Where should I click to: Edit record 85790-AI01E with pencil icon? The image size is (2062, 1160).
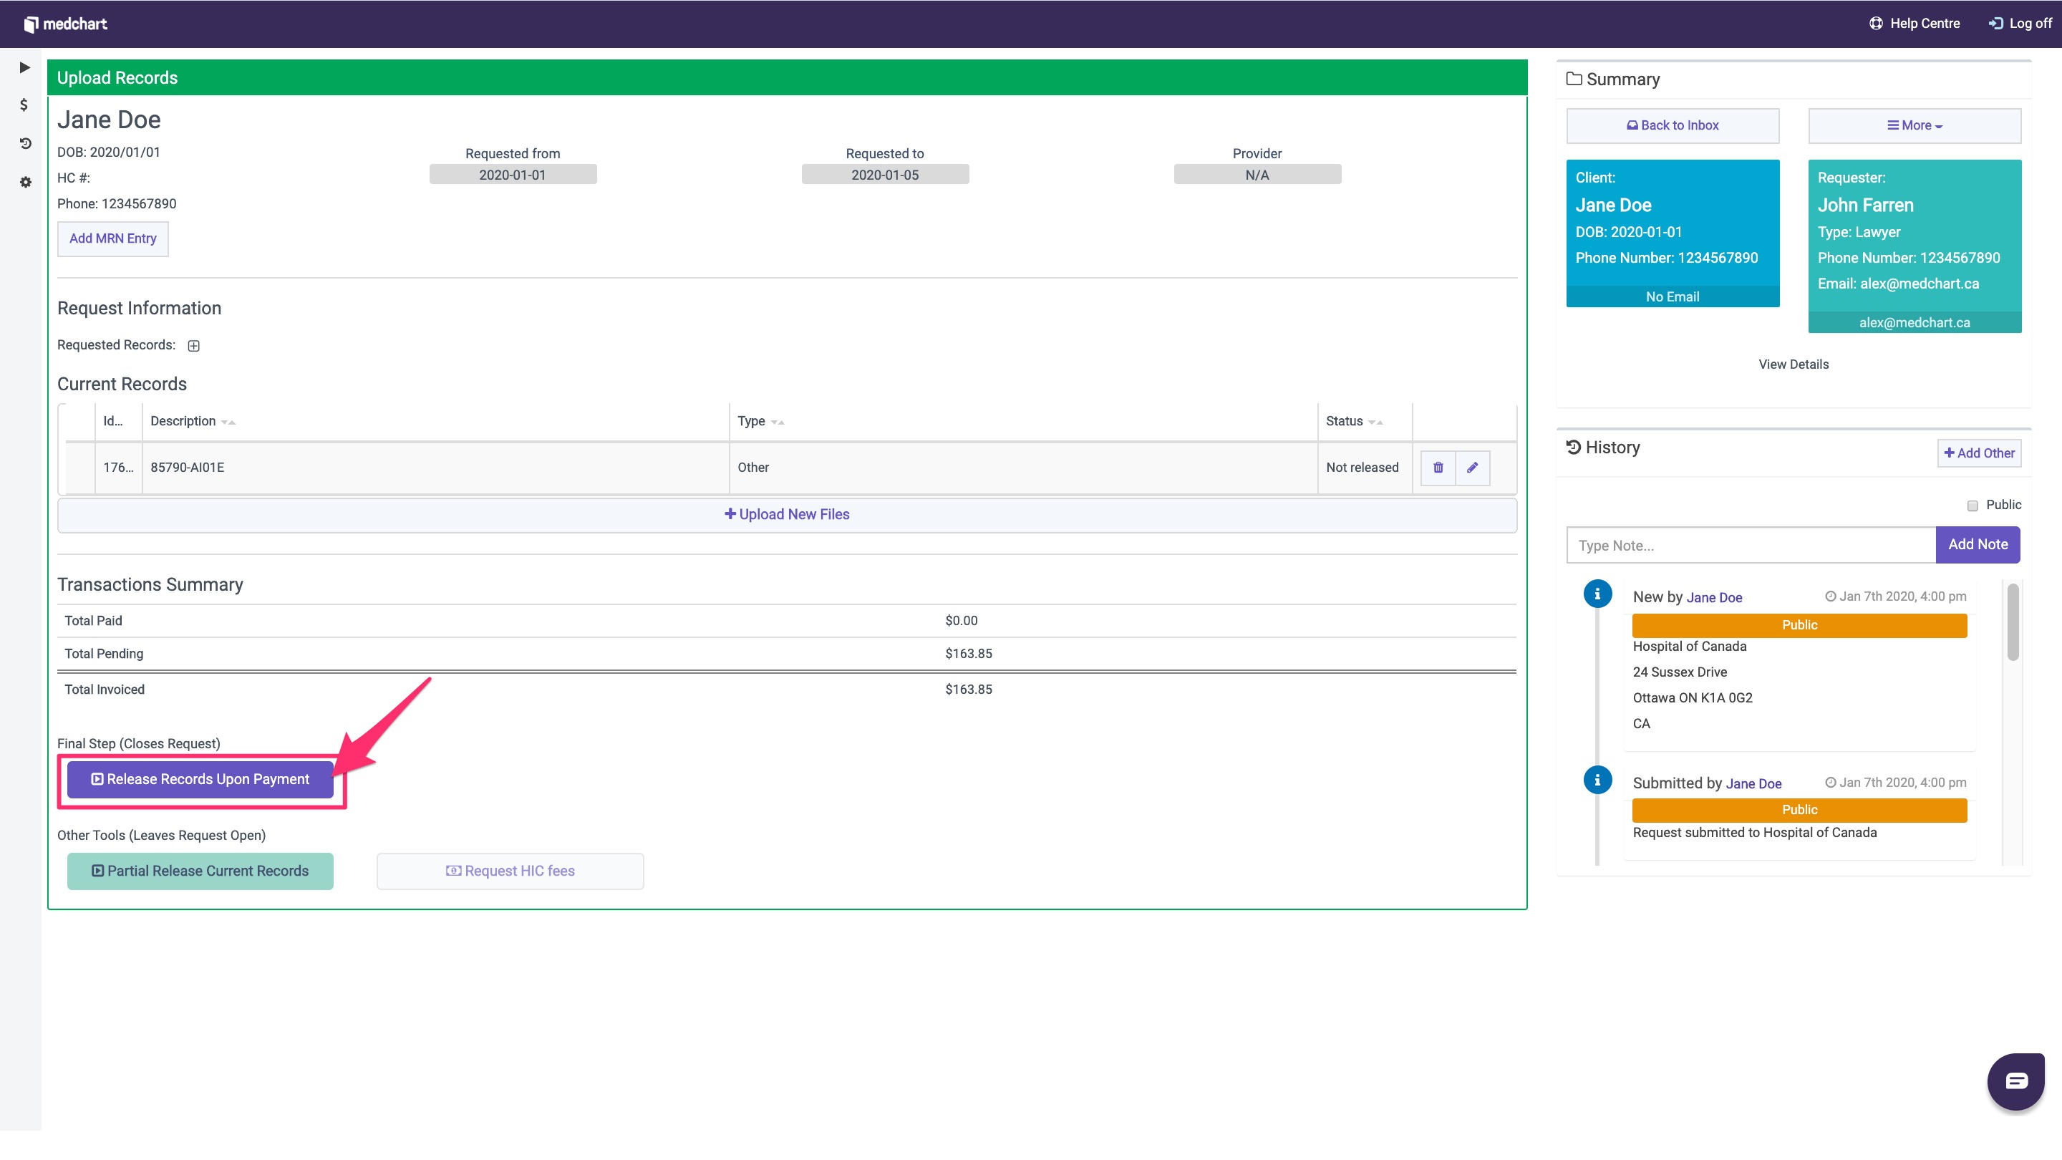coord(1472,468)
